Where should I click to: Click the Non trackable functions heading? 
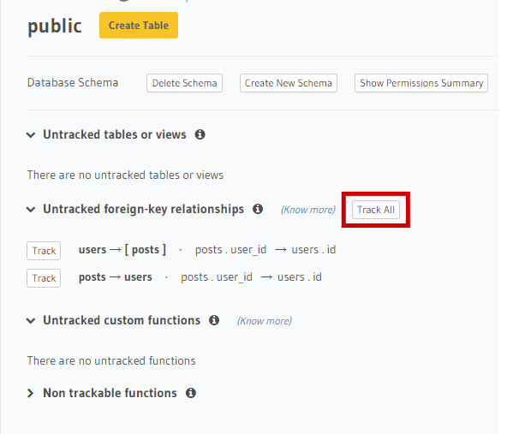[x=110, y=393]
